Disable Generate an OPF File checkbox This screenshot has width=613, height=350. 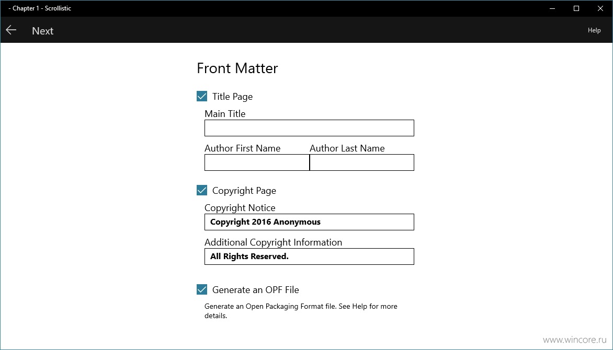[202, 289]
